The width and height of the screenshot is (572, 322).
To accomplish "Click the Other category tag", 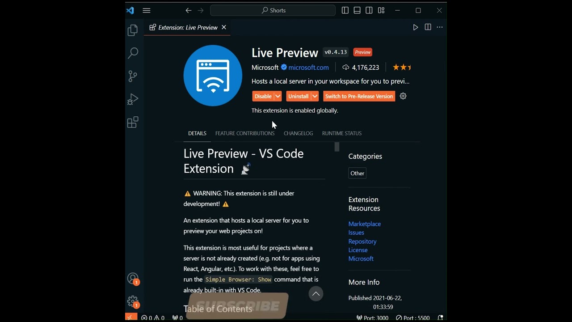I will point(357,174).
